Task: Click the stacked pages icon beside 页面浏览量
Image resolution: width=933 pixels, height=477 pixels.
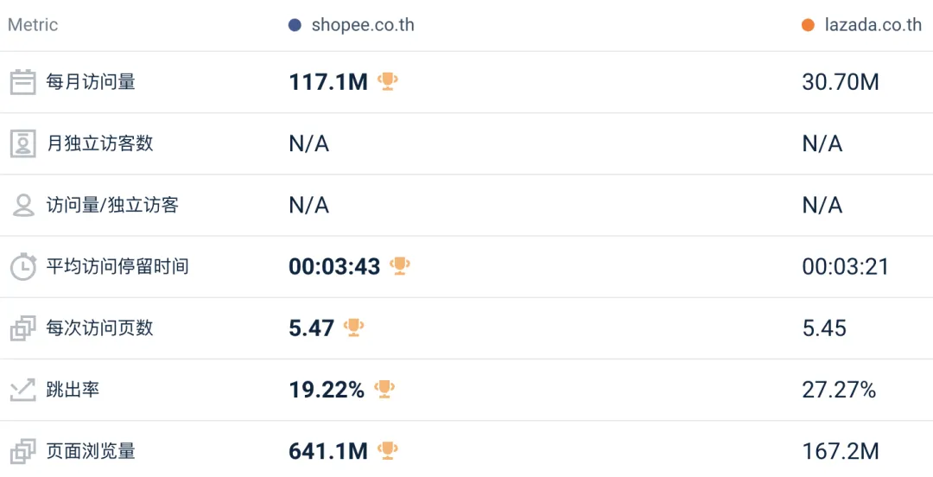Action: click(22, 451)
